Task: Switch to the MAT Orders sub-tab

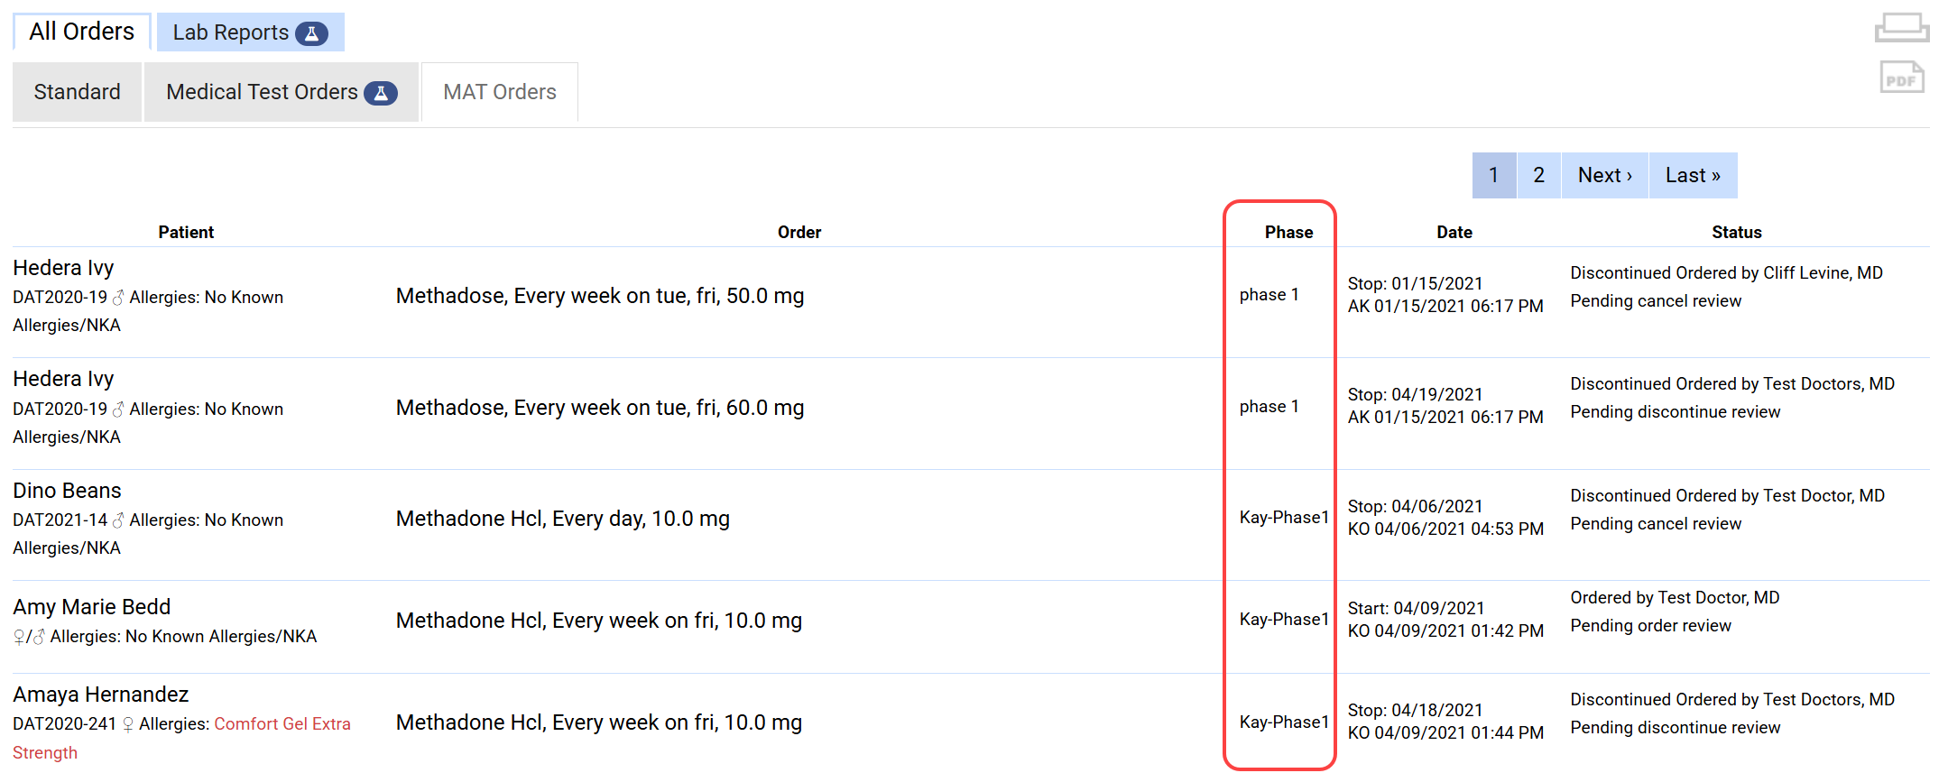Action: click(x=499, y=92)
